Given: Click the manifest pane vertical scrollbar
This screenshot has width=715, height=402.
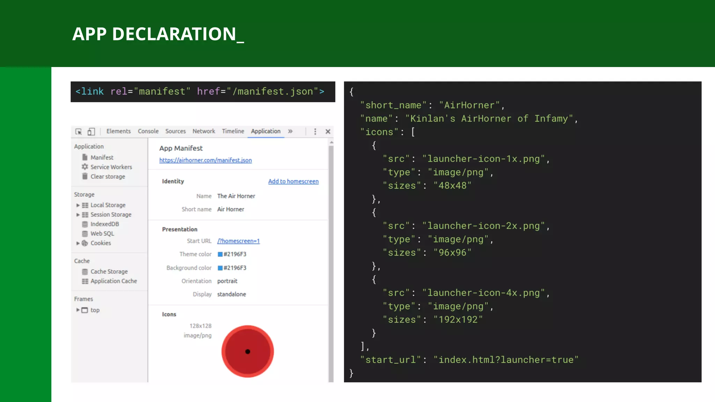Looking at the screenshot, I should [x=331, y=263].
